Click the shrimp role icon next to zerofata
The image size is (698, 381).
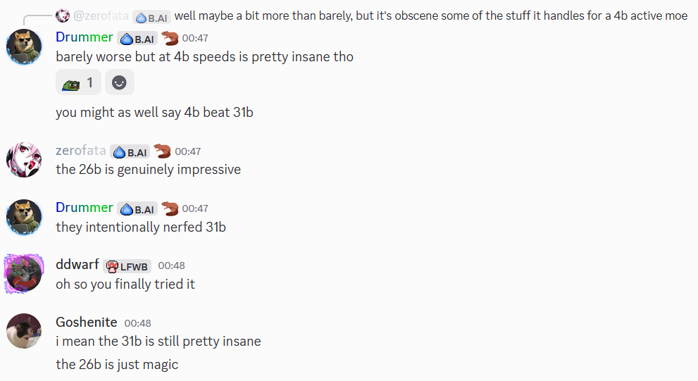click(x=162, y=151)
